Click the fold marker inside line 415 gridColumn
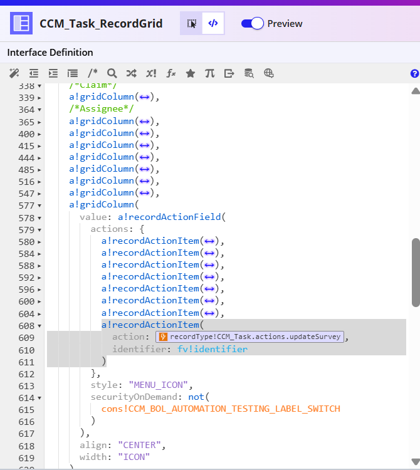The height and width of the screenshot is (470, 420). pos(144,145)
